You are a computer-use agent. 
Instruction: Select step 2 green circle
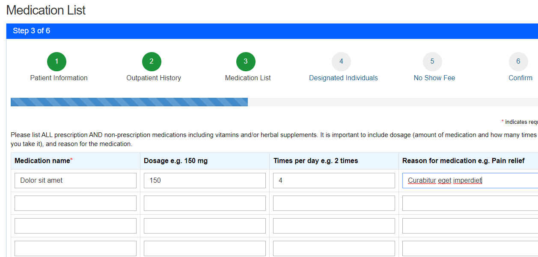click(152, 61)
